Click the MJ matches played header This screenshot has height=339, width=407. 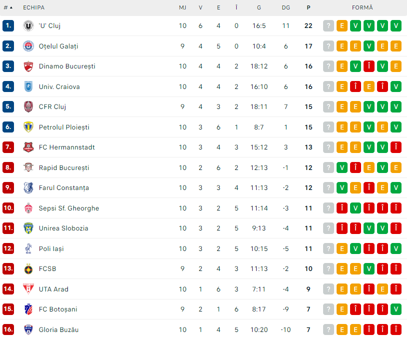tap(182, 8)
